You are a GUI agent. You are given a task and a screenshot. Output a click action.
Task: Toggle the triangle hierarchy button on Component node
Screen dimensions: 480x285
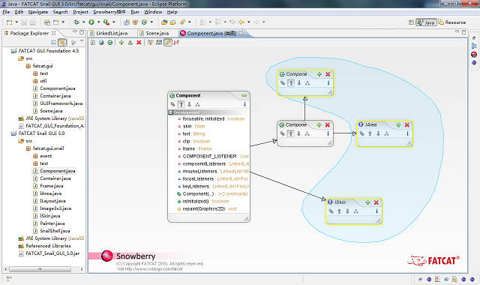(x=198, y=104)
